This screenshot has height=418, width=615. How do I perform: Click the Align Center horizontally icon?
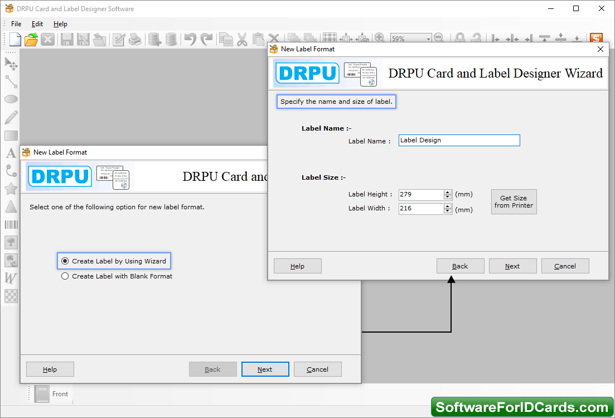(x=512, y=38)
